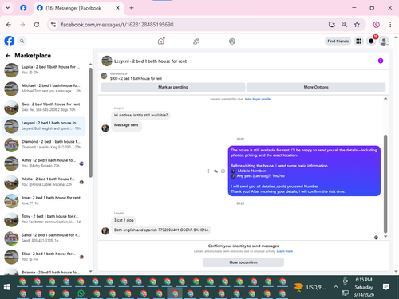
Task: Select the Lesyeni conversation in the list
Action: pyautogui.click(x=44, y=126)
